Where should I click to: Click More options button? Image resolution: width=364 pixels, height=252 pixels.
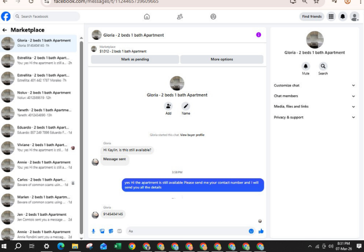[x=222, y=60]
